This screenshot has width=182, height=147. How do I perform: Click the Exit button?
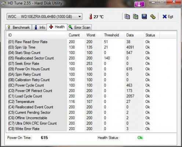coord(168,17)
